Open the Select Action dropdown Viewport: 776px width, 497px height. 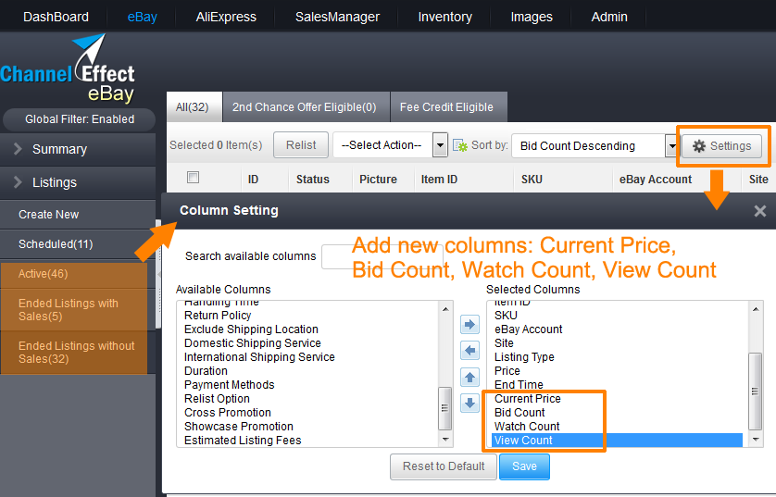click(390, 145)
